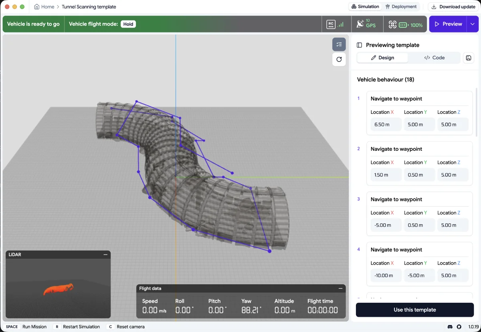Click Vehicle is ready to go status
The width and height of the screenshot is (481, 332).
(x=33, y=24)
